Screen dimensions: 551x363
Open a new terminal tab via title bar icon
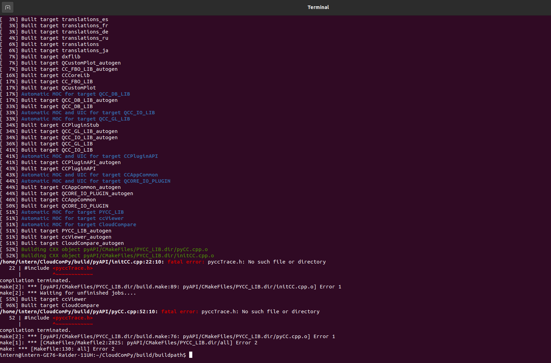(x=8, y=7)
